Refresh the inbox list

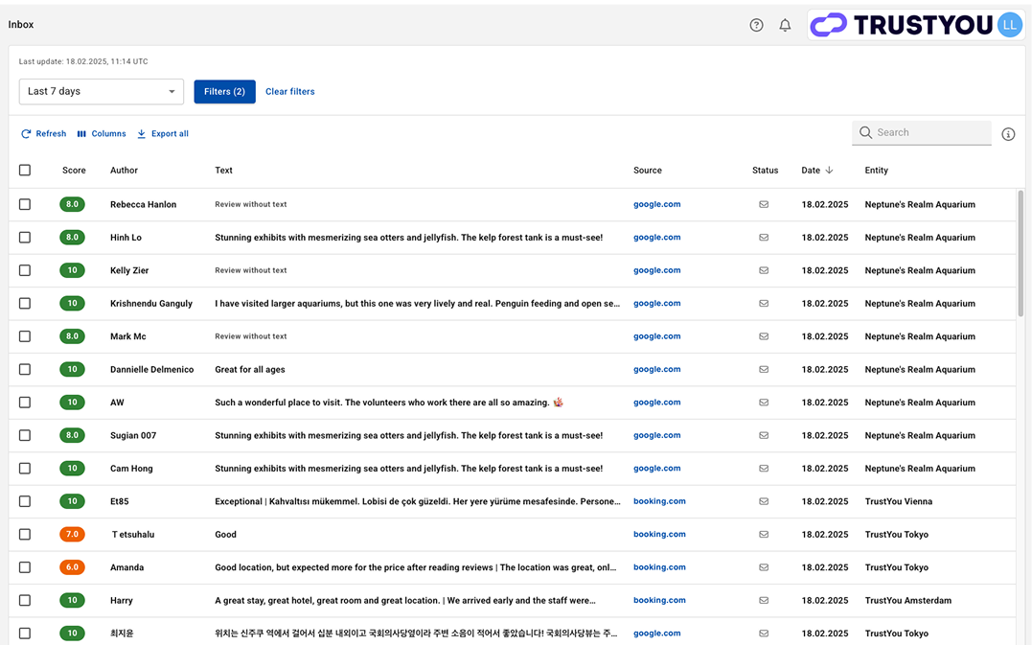coord(44,133)
